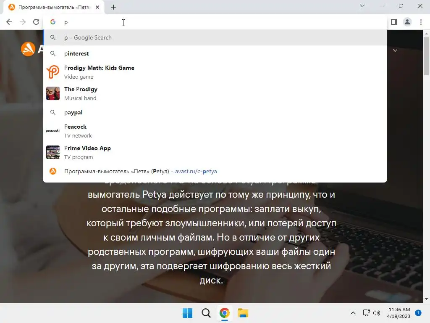Image resolution: width=430 pixels, height=323 pixels.
Task: Click the Google icon in address bar
Action: pos(53,22)
